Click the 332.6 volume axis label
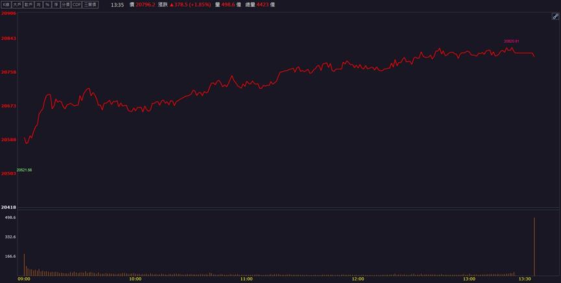Screen dimensions: 561x283 tap(10, 237)
